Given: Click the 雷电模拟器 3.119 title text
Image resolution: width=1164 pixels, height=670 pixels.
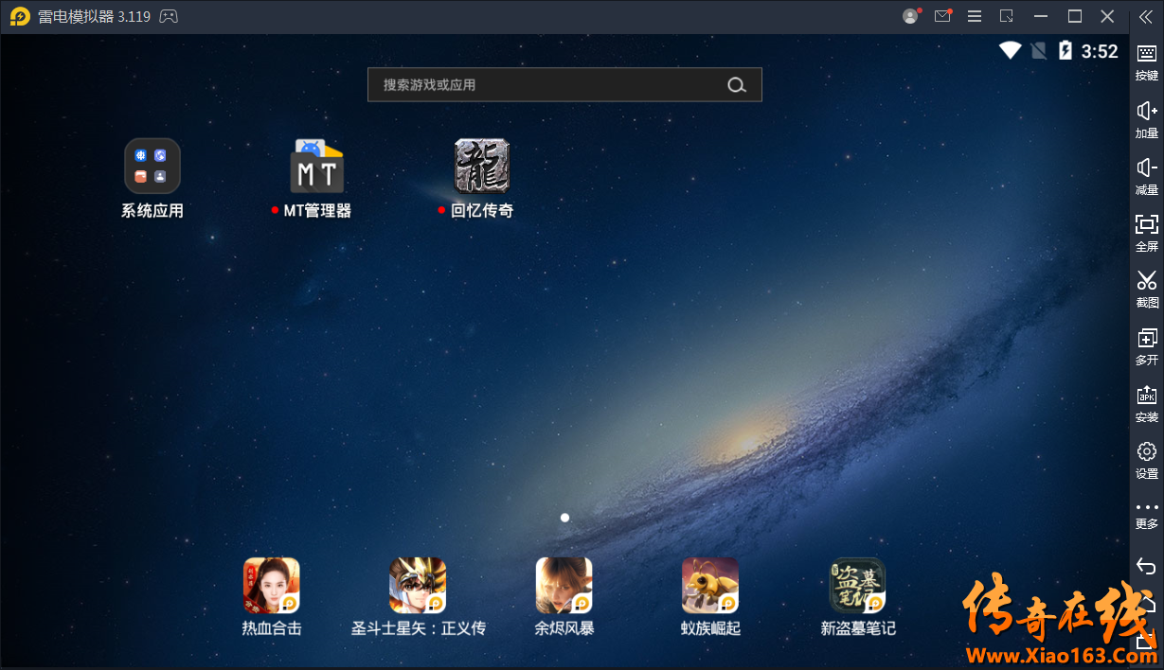Looking at the screenshot, I should coord(94,17).
